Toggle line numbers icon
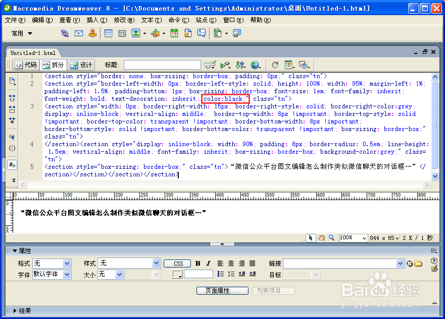The height and width of the screenshot is (319, 445). [x=12, y=165]
